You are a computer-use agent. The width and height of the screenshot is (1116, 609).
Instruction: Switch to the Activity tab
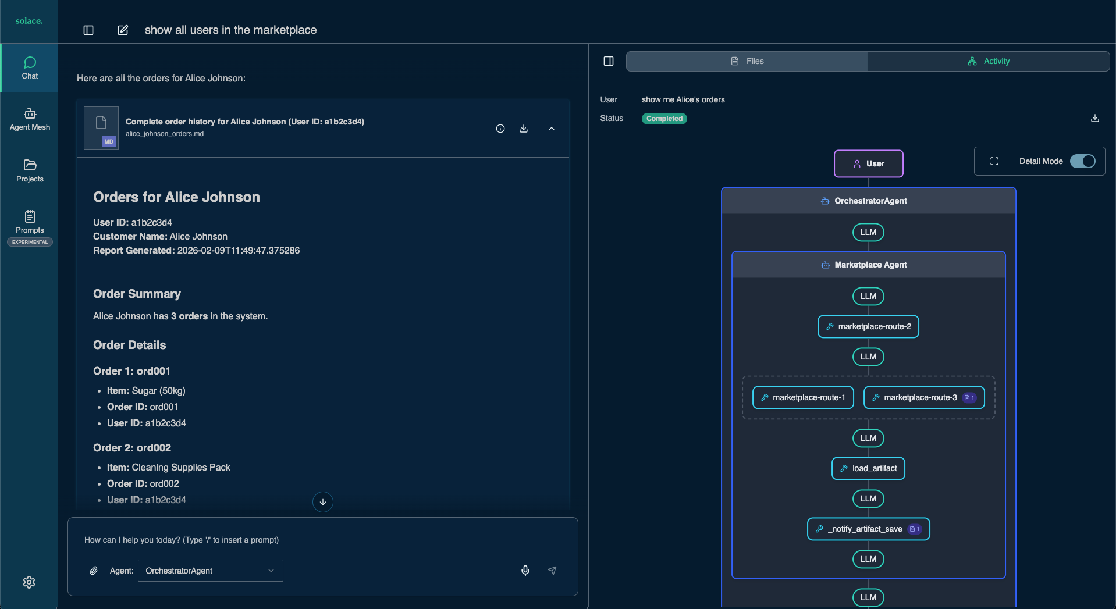click(x=989, y=61)
